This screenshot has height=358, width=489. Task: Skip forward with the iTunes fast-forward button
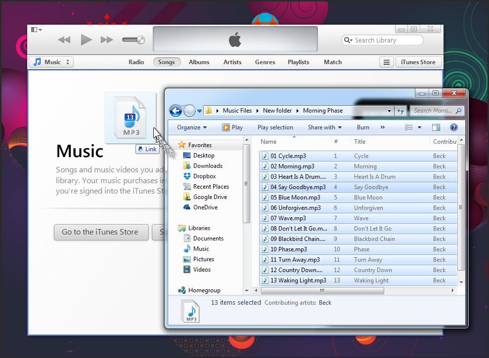[107, 40]
